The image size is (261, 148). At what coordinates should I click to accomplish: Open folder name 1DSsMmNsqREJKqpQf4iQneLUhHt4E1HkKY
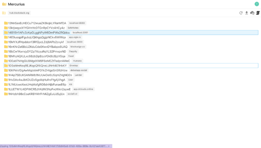37,66
